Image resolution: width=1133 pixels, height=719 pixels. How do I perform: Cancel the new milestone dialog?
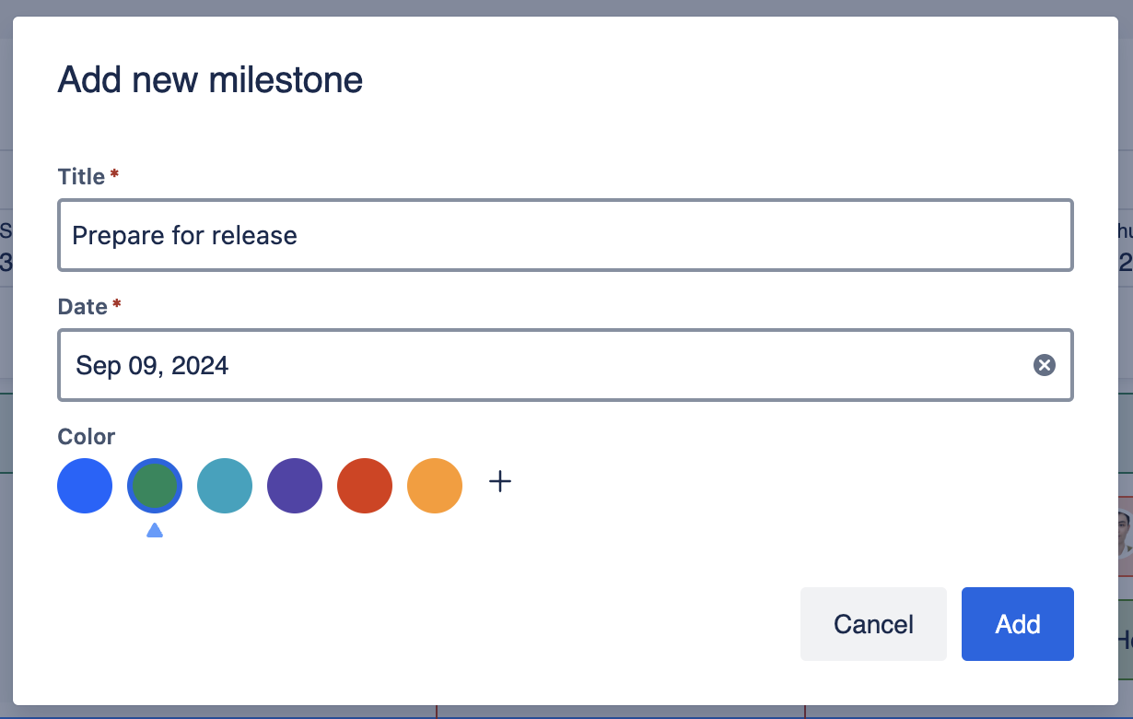873,624
